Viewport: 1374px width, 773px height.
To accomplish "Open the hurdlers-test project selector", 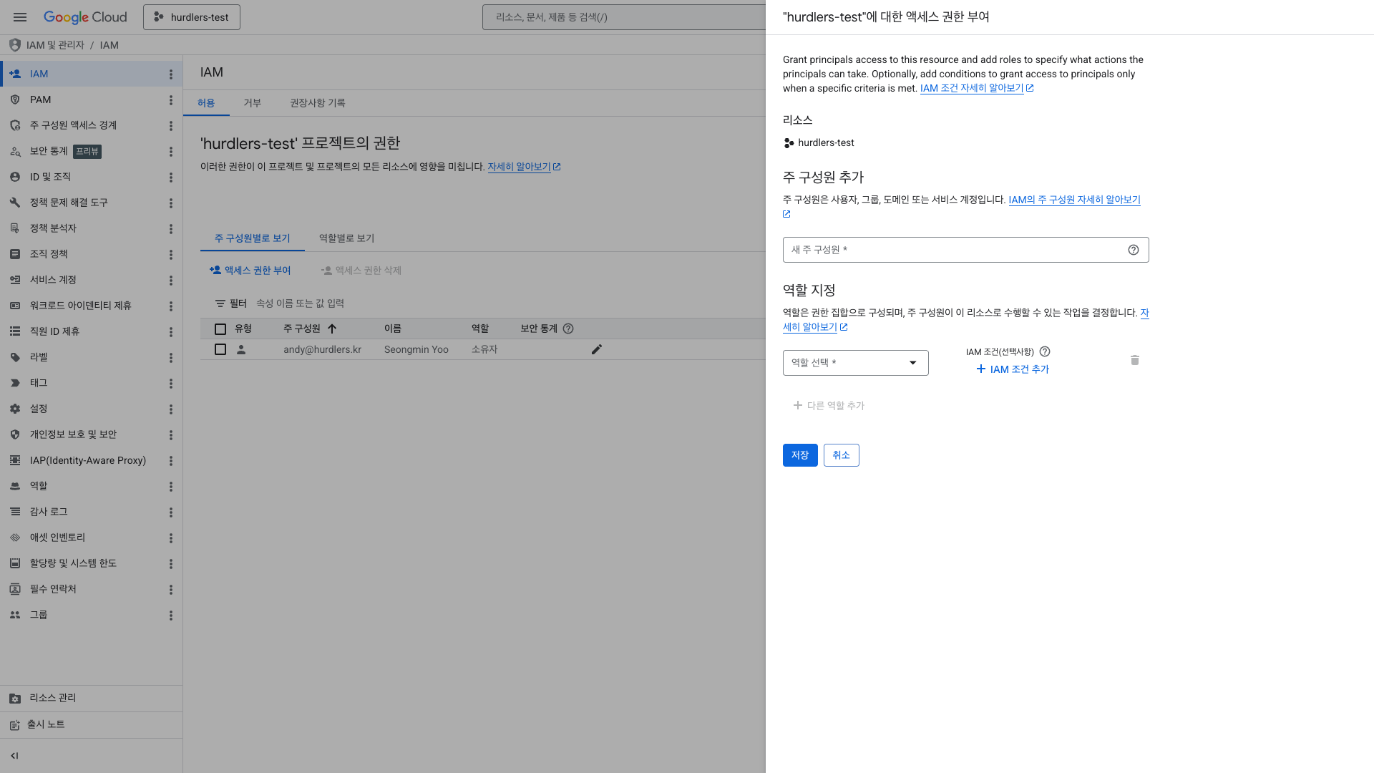I will pyautogui.click(x=192, y=17).
